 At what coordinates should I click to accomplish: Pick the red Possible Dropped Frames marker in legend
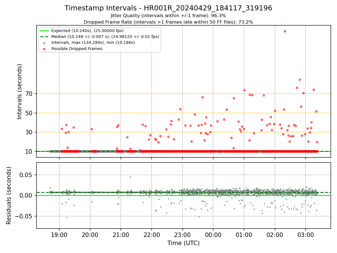(x=45, y=49)
